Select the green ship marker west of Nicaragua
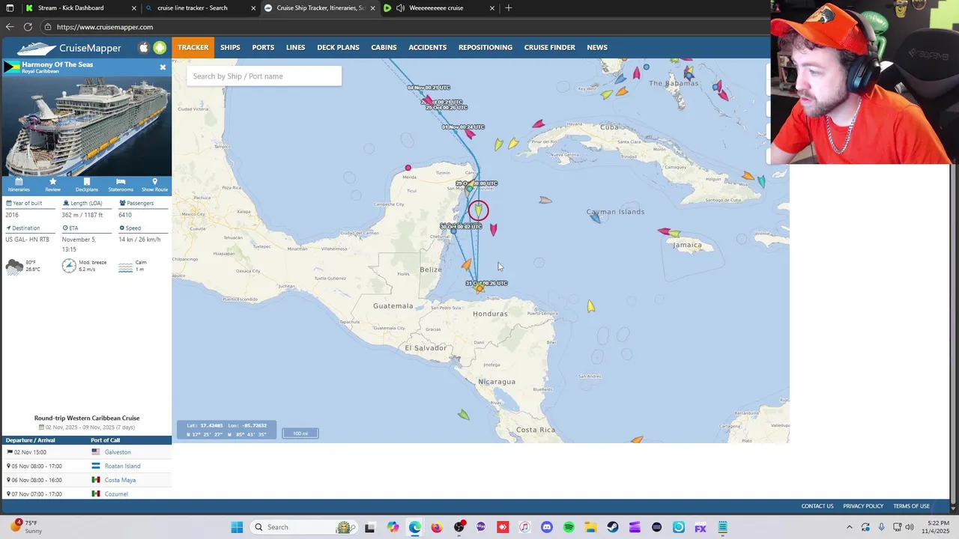 tap(464, 415)
